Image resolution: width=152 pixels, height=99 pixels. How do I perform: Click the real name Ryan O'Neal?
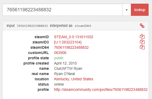click(x=64, y=74)
